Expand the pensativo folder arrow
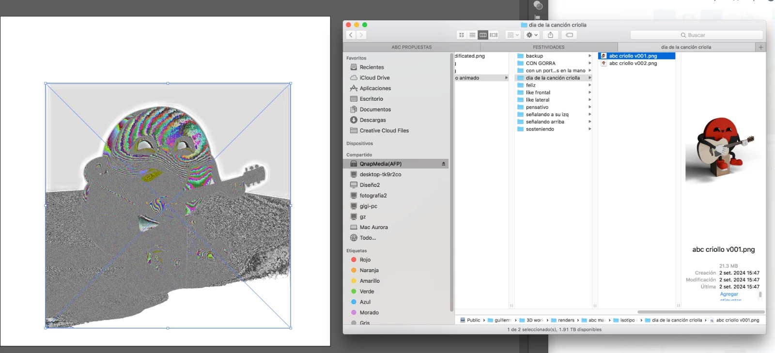Screen dimensions: 775x353 [x=589, y=107]
